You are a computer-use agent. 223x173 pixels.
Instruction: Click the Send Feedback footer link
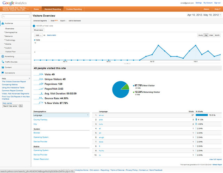tap(156, 170)
